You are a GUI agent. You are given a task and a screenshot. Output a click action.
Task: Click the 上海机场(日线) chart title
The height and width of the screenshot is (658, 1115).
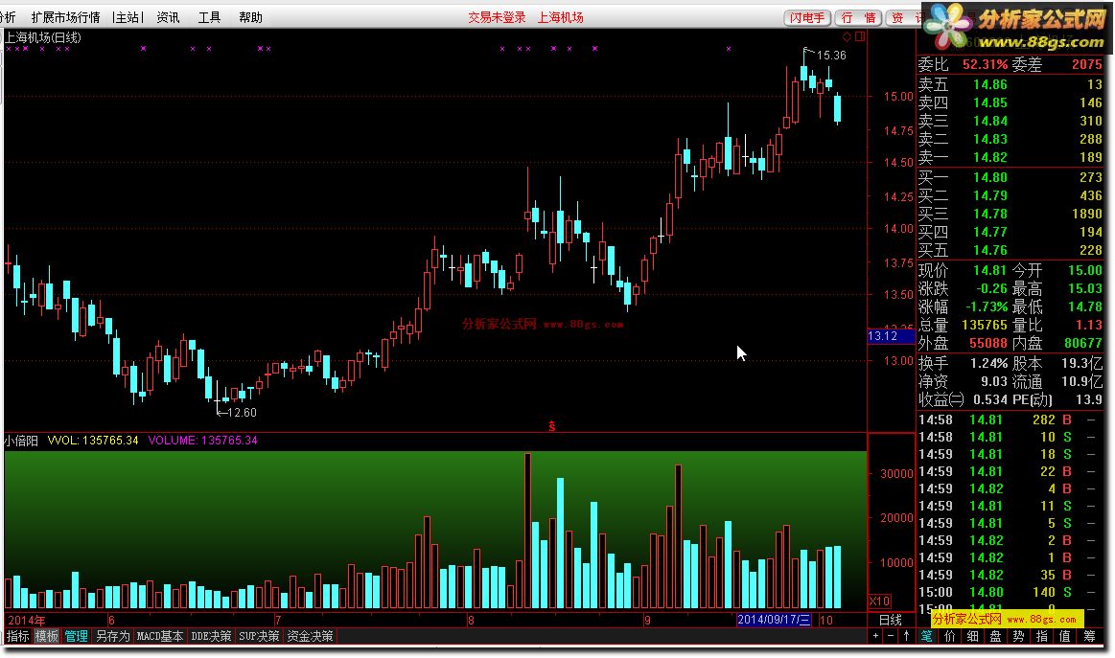tap(43, 37)
